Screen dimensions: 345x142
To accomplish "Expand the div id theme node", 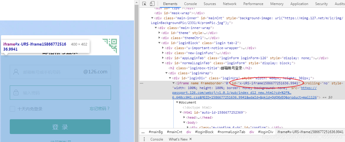I will pyautogui.click(x=159, y=33).
